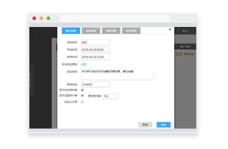This screenshot has width=228, height=149.
Task: Click the 显示排行数 field showing 100
Action: pyautogui.click(x=110, y=96)
